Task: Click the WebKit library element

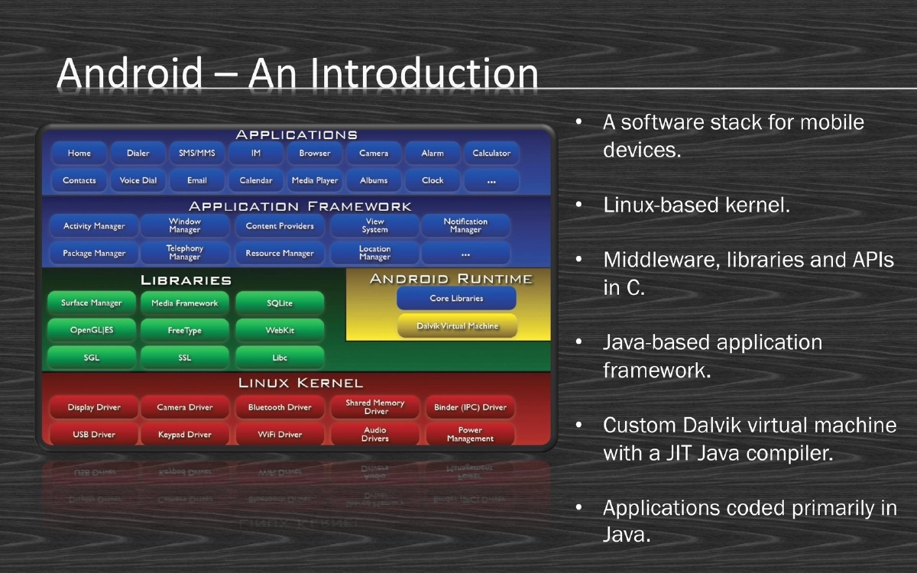Action: [x=279, y=330]
